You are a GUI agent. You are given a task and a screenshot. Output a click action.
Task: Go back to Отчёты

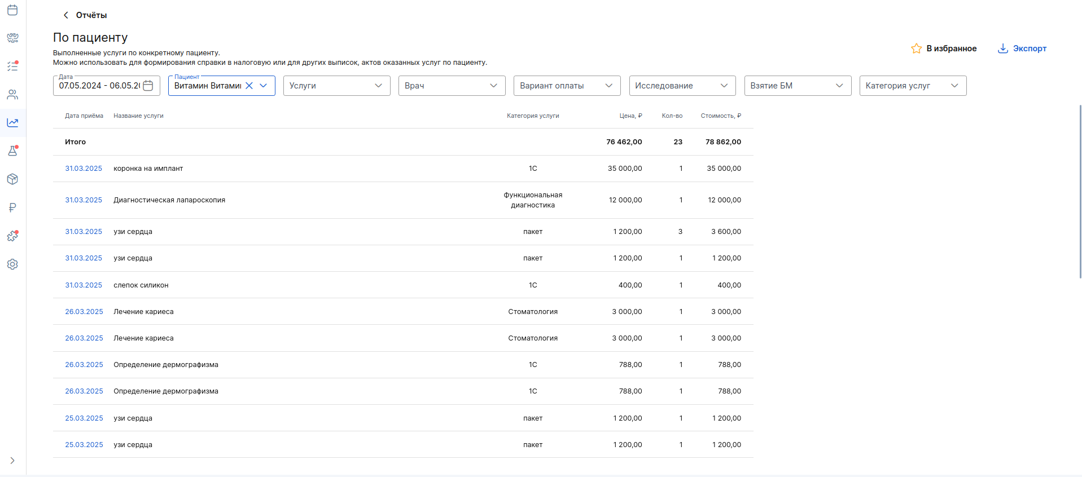click(85, 15)
